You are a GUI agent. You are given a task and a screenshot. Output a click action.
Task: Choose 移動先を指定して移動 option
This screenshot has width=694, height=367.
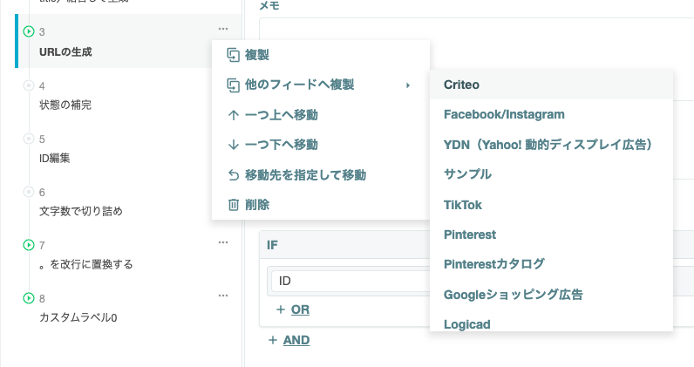click(321, 175)
